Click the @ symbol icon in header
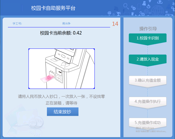The width and height of the screenshot is (175, 139). [x=109, y=13]
